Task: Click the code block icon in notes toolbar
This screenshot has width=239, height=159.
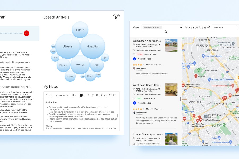Action: [105, 95]
